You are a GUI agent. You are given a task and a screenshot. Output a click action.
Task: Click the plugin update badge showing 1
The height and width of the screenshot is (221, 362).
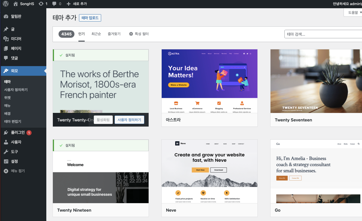tap(29, 132)
